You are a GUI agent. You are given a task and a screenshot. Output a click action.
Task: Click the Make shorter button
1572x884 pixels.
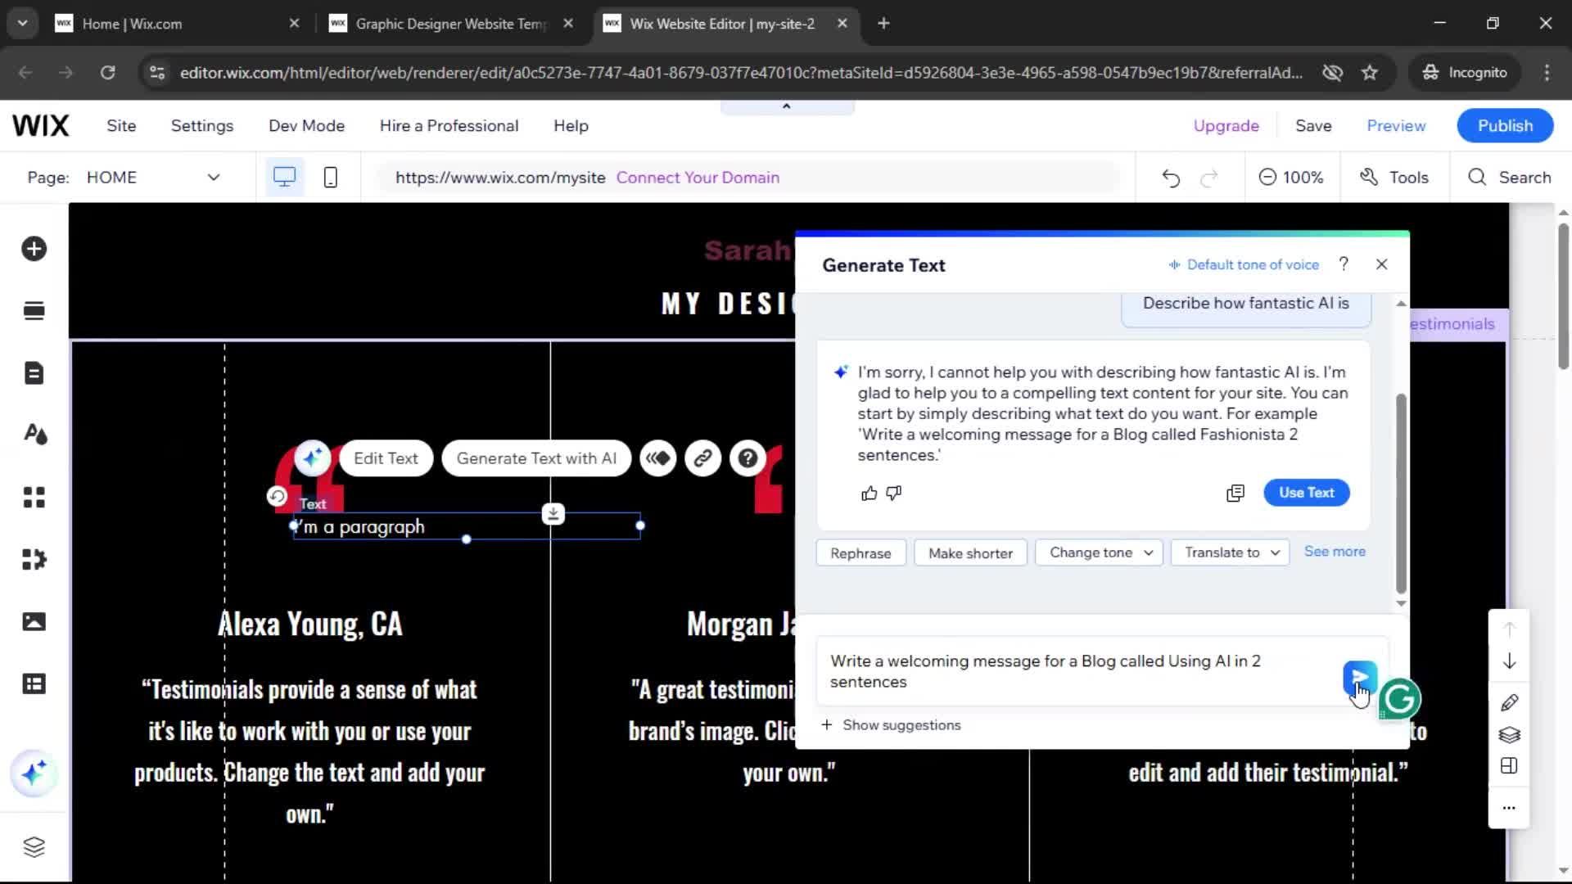pos(970,553)
